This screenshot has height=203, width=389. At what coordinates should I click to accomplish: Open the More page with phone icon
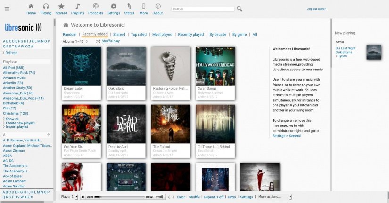tap(144, 9)
